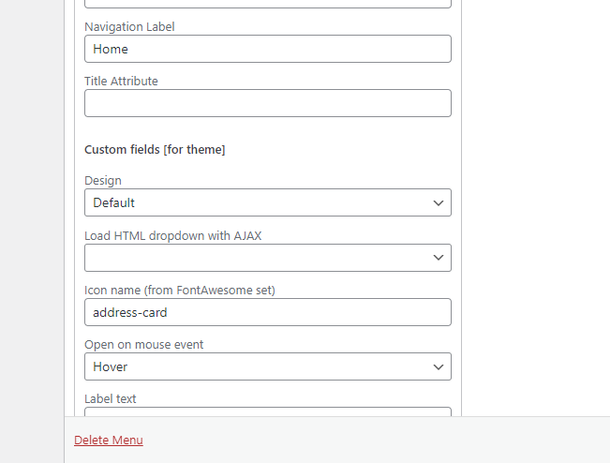Click the "Design" field caption
610x463 pixels.
[x=103, y=181]
